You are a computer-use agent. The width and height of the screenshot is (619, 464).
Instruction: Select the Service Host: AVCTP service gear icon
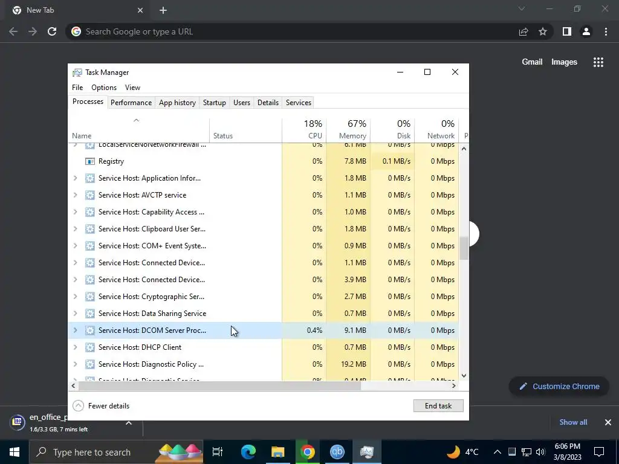(x=90, y=195)
